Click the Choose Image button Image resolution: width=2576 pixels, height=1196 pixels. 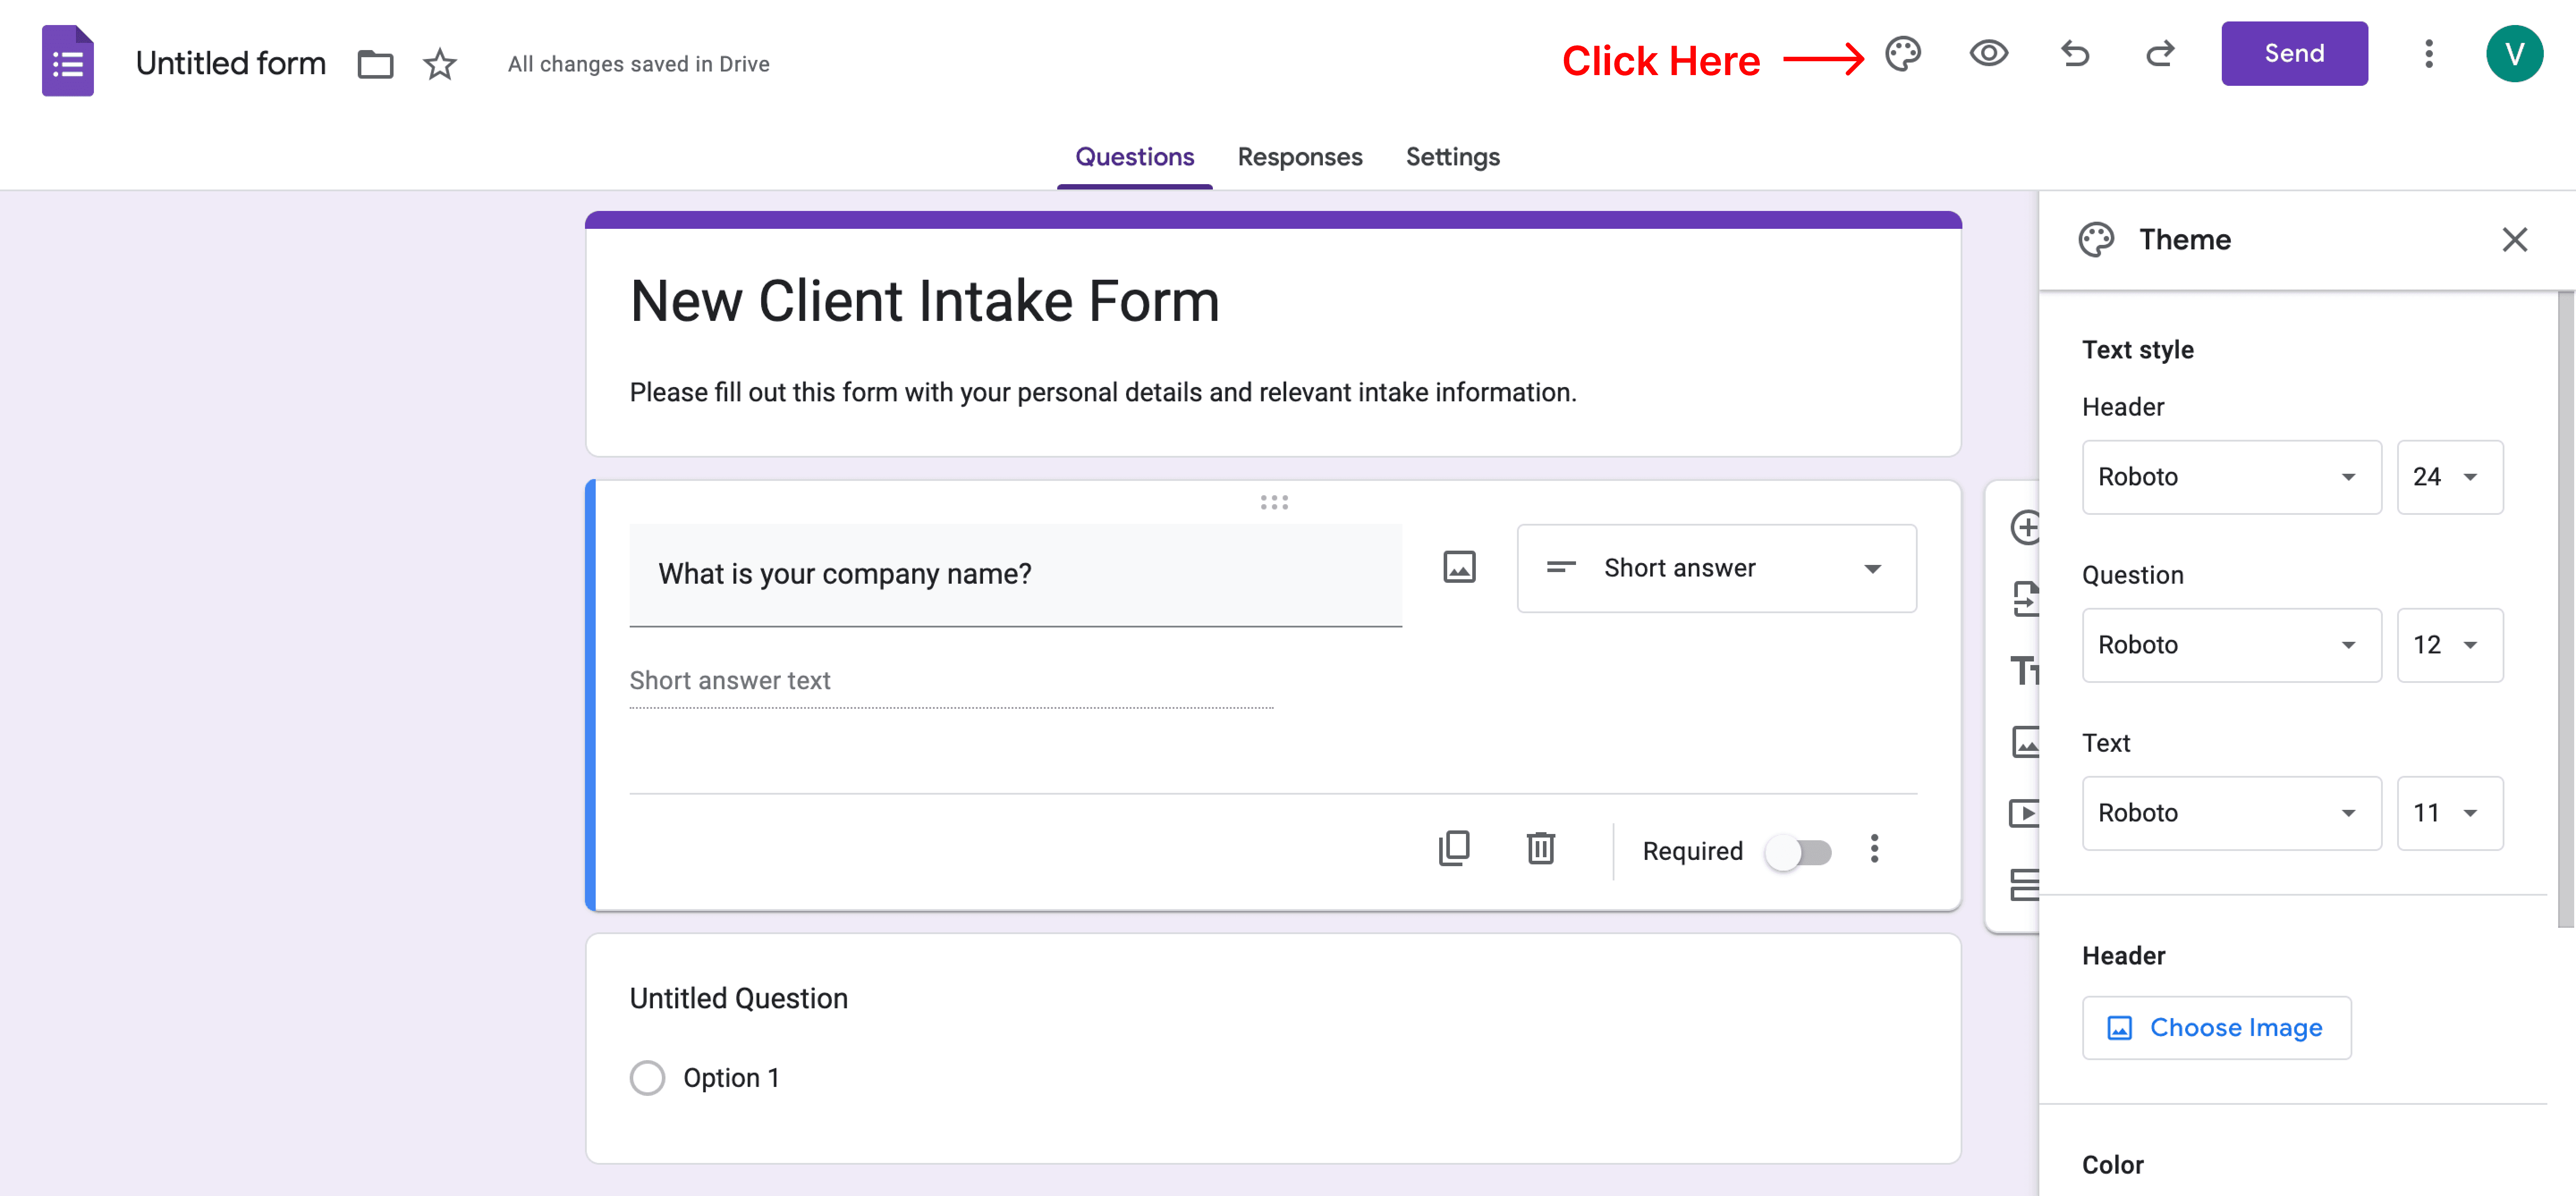coord(2216,1028)
